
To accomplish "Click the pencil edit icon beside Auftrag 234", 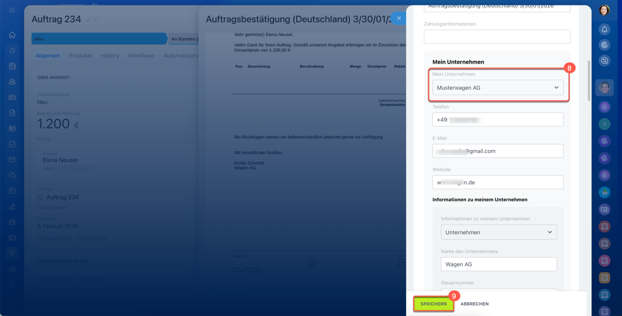I will 88,19.
